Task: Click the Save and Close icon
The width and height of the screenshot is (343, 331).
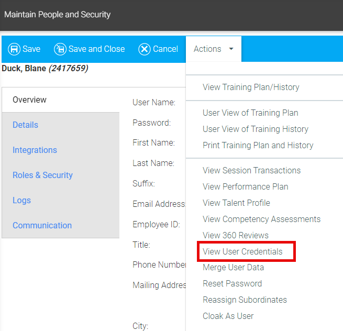Action: [60, 49]
